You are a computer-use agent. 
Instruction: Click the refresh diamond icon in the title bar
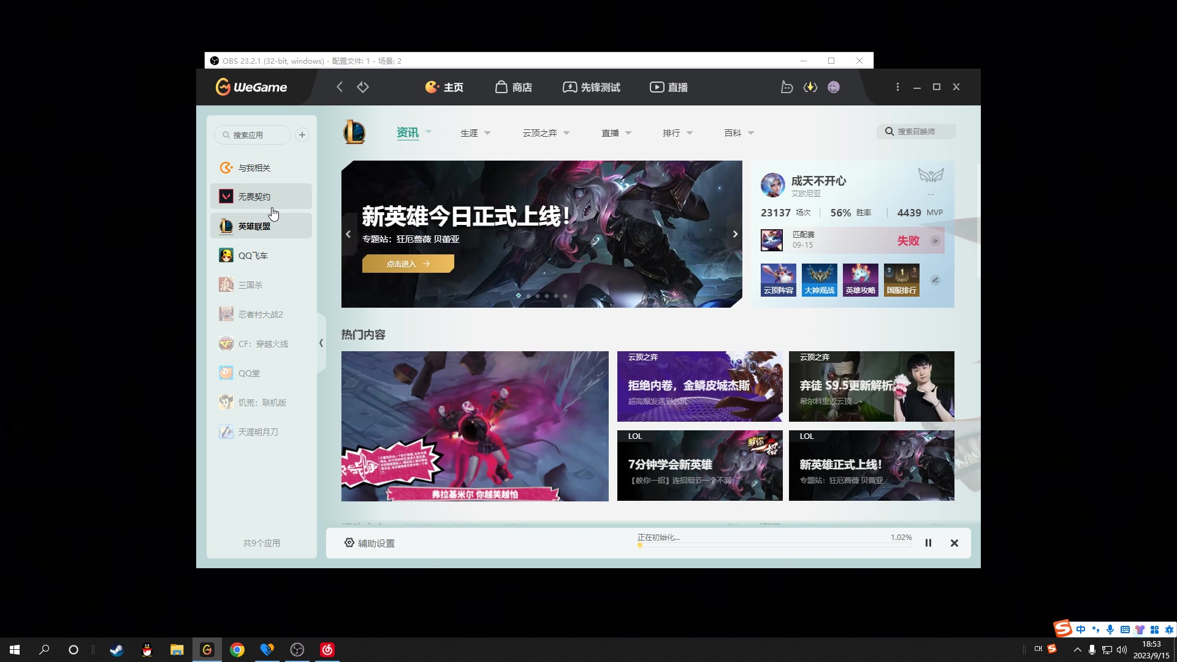click(x=363, y=87)
